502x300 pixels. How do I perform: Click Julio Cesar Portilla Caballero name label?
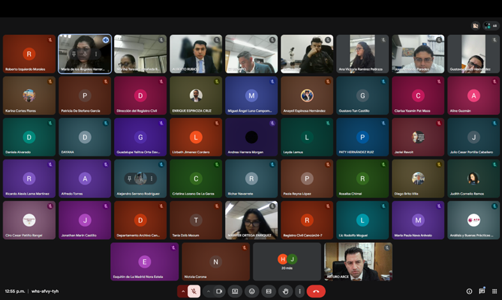pyautogui.click(x=471, y=153)
